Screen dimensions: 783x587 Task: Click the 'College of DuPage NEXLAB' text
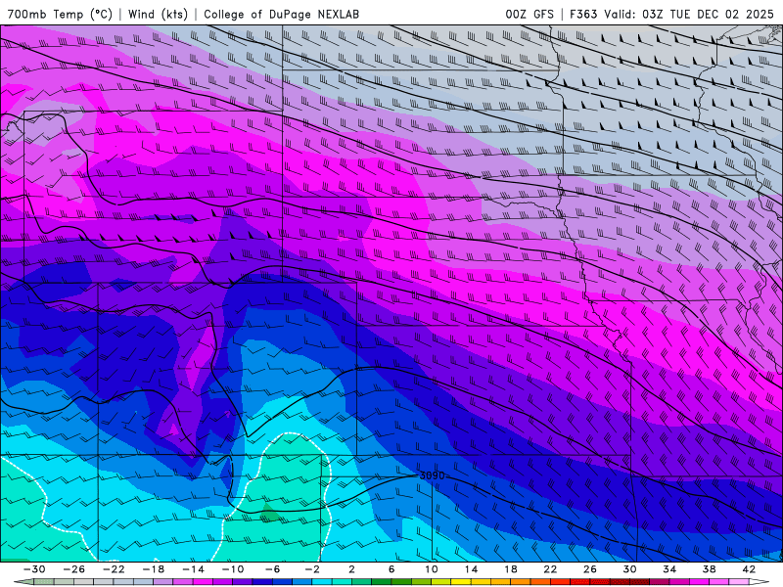281,14
